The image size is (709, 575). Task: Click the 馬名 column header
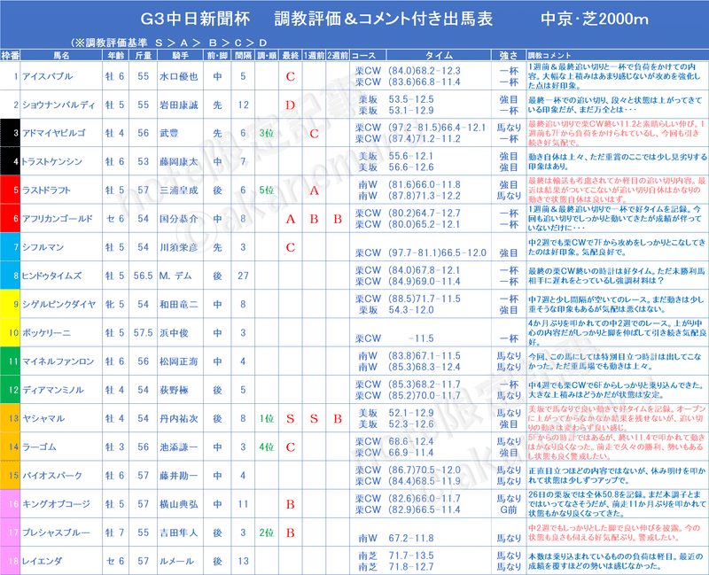tap(61, 56)
